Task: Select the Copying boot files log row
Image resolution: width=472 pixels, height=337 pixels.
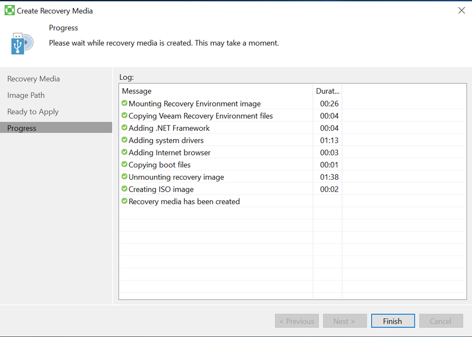Action: (160, 165)
